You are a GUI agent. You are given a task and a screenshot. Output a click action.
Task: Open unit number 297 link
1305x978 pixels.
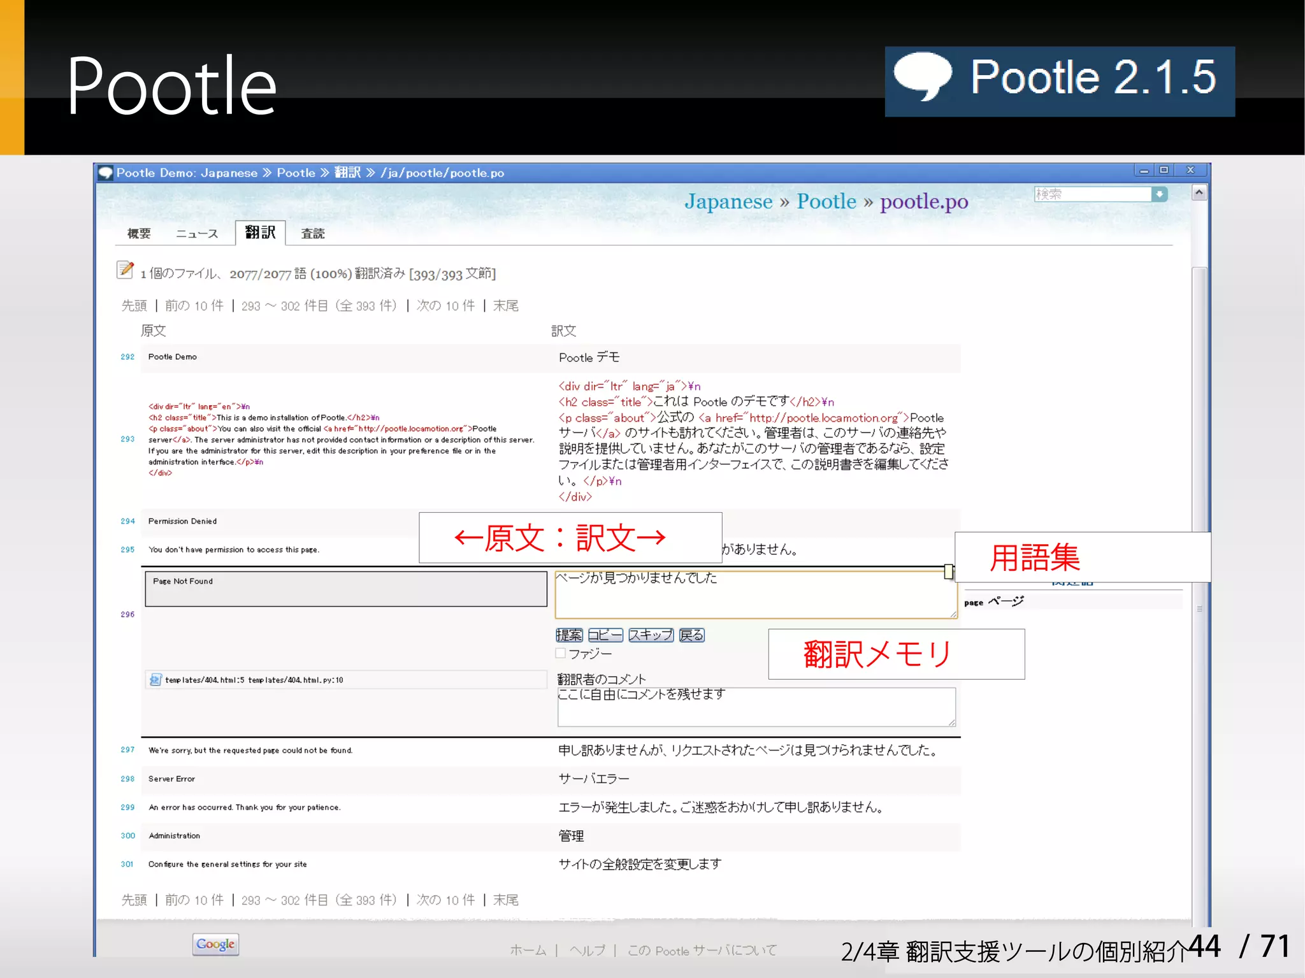coord(127,750)
